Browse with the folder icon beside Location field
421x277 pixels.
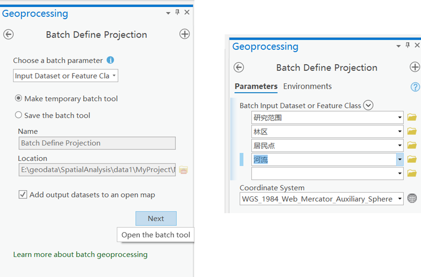pyautogui.click(x=183, y=170)
